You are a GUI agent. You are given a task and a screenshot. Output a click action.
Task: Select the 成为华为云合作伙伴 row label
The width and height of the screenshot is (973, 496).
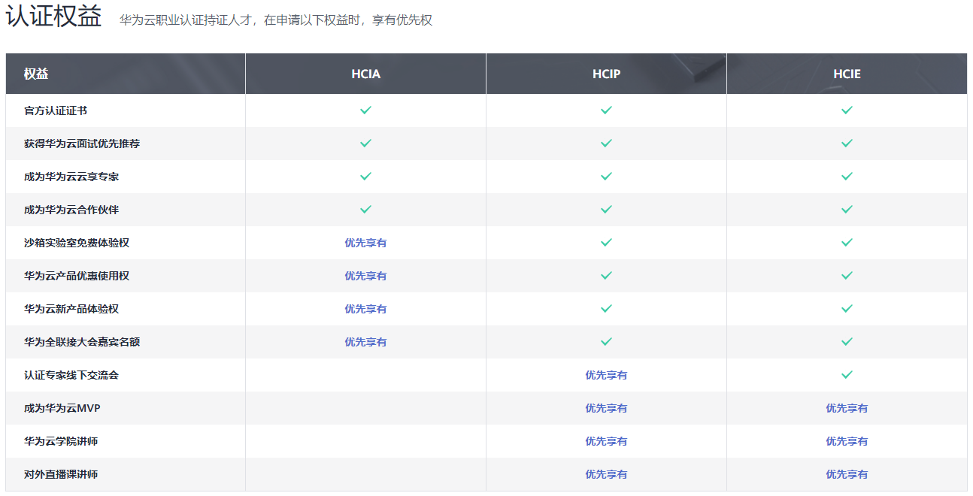click(71, 210)
